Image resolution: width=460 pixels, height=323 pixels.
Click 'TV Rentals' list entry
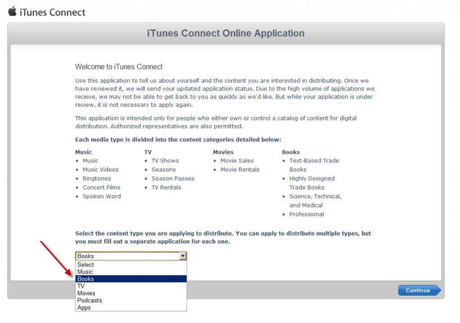[x=166, y=187]
